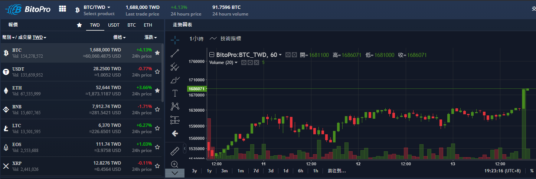Change the 1小時 chart interval
Viewport: 536px width, 179px height.
coord(196,38)
